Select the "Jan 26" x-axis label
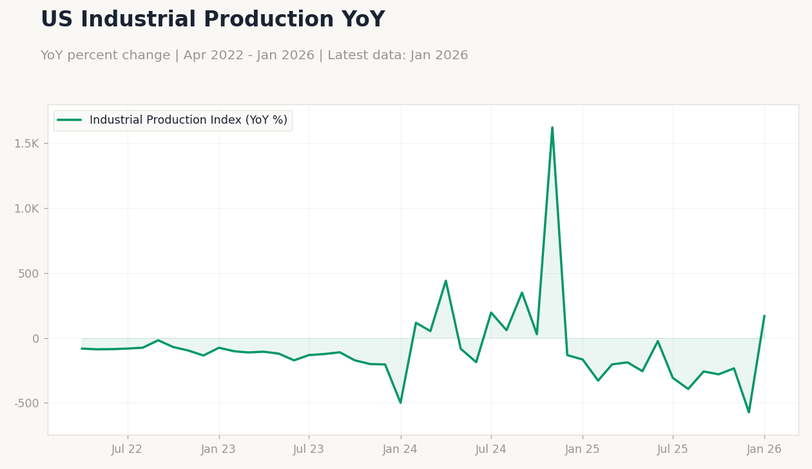The height and width of the screenshot is (469, 812). (764, 450)
